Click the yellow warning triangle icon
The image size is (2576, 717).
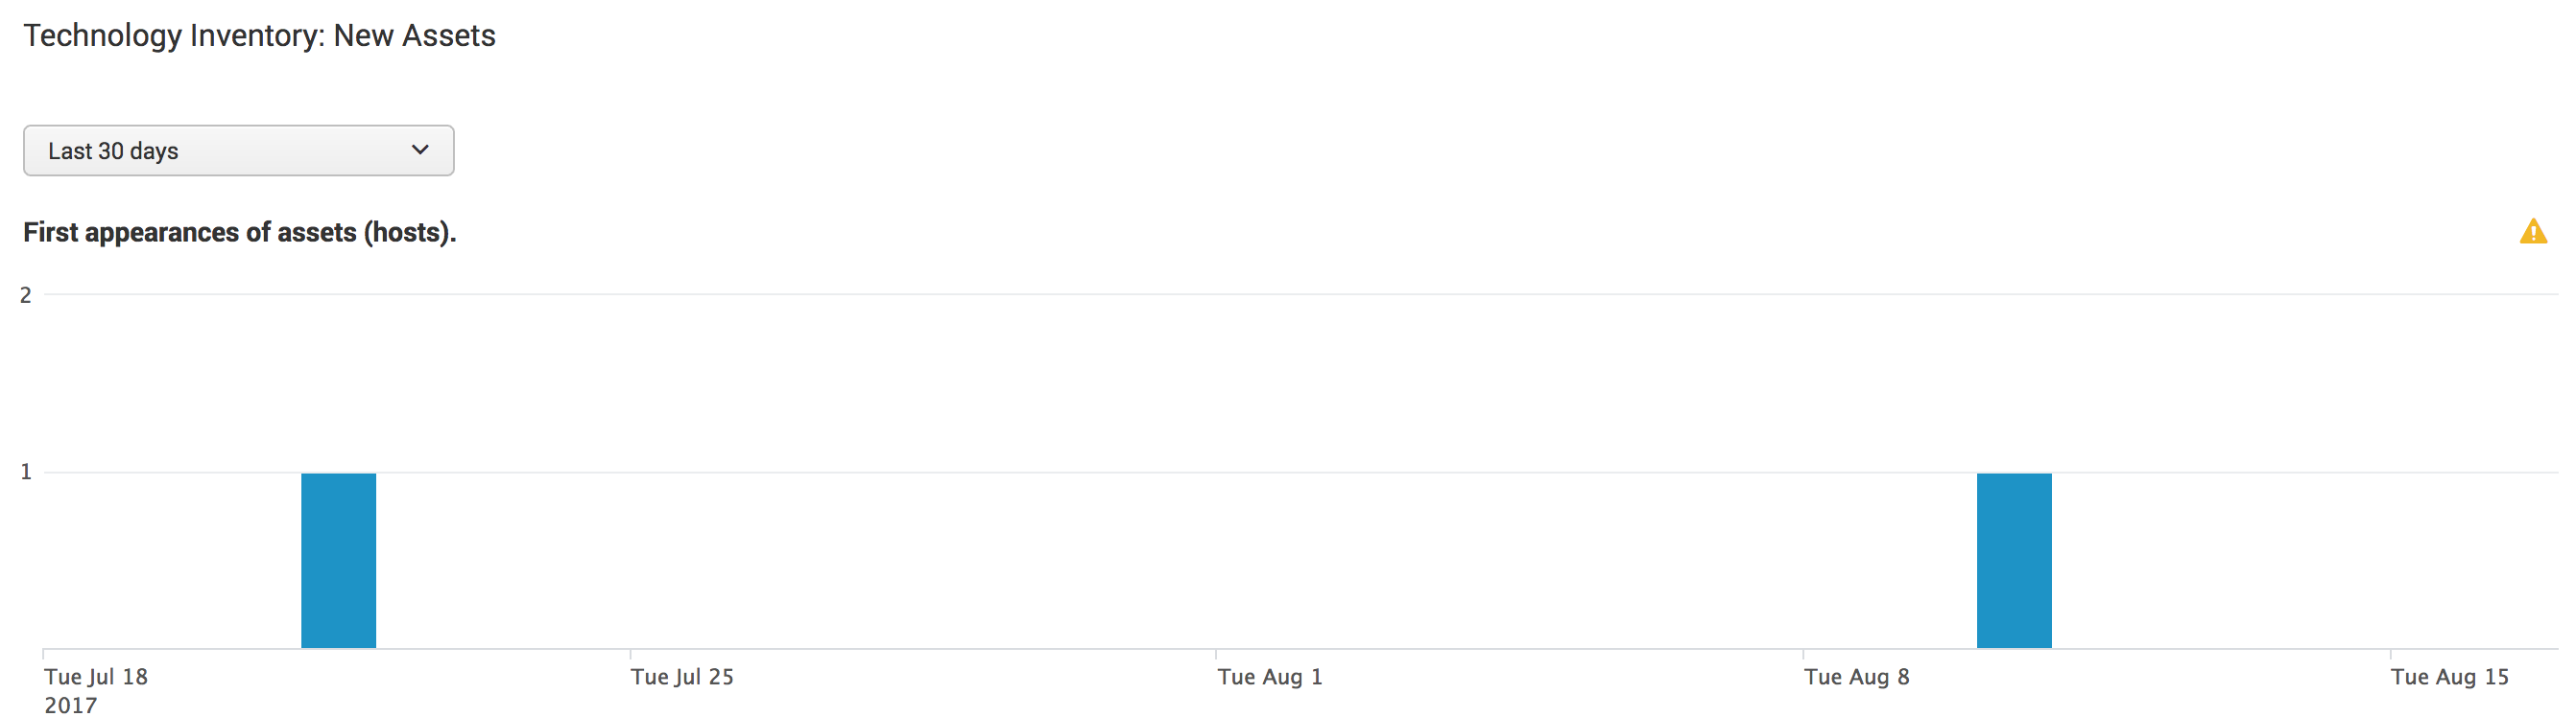coord(2532,232)
